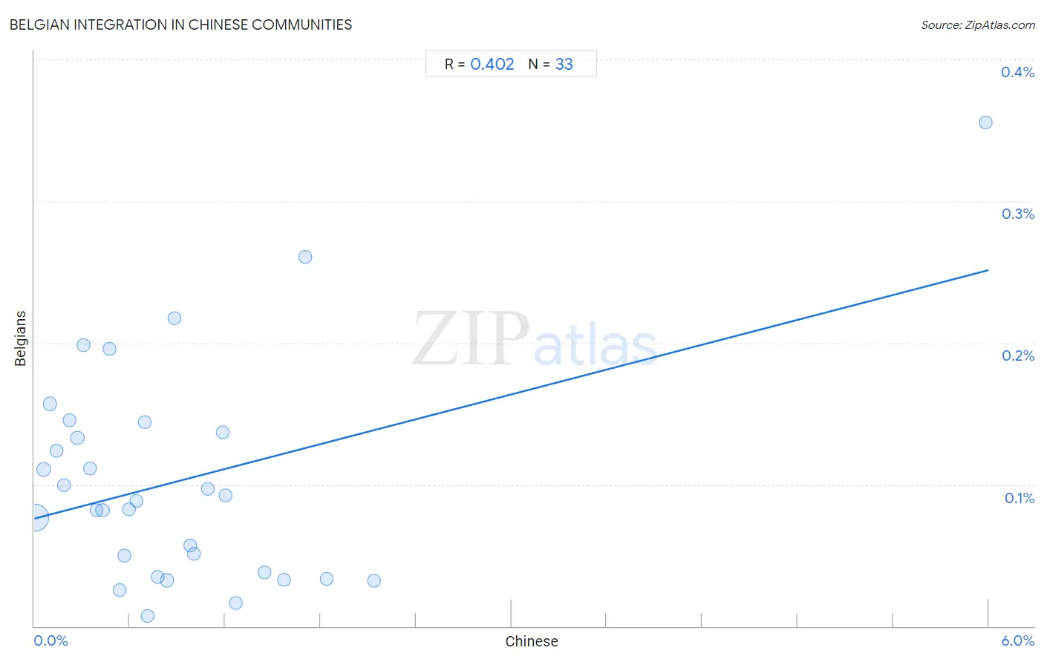Click the 0.3% y-axis tick label
Screen dimensions: 1044x662
(x=1017, y=214)
